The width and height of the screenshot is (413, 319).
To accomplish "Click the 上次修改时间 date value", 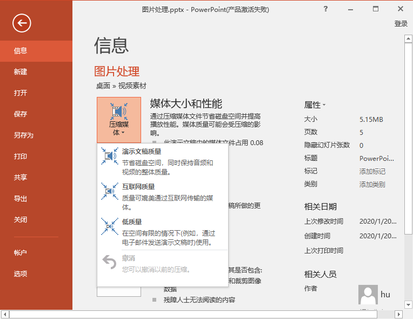I will (x=378, y=221).
